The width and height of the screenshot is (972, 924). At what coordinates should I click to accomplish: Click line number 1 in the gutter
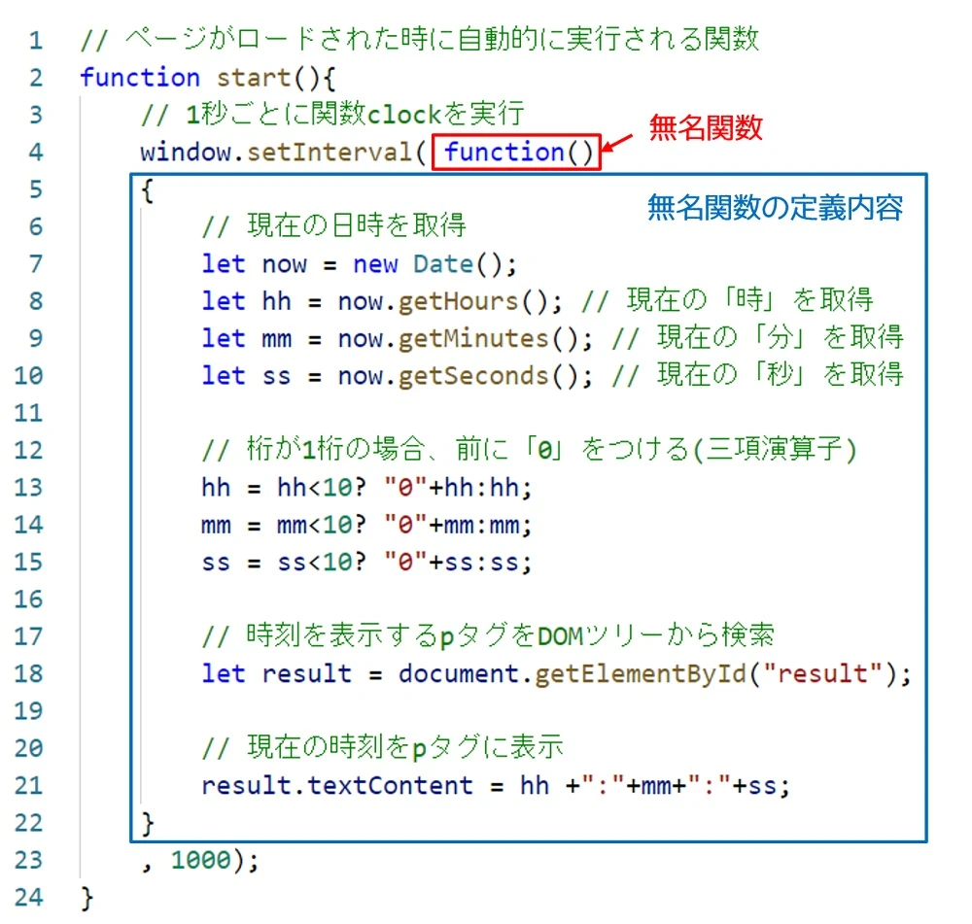pos(36,41)
